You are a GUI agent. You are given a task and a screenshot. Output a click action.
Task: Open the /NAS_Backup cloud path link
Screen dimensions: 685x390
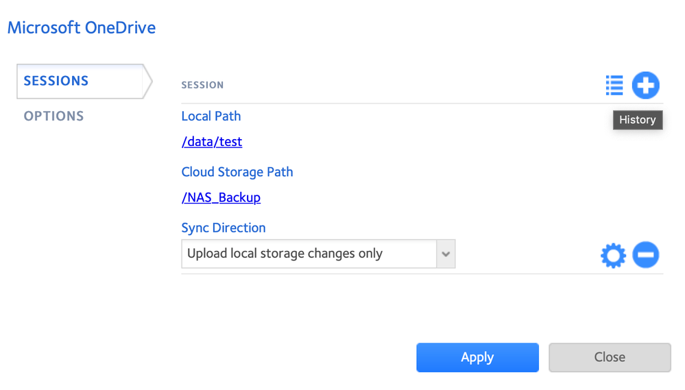[221, 197]
